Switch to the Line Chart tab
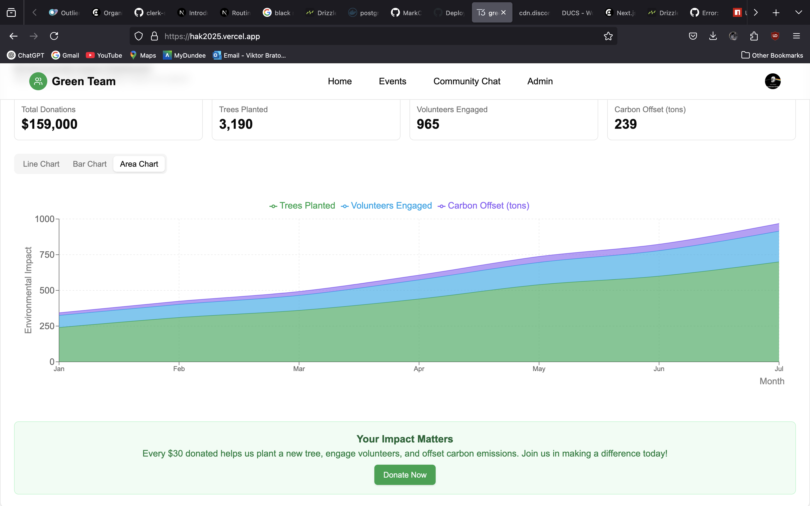810x506 pixels. tap(41, 164)
